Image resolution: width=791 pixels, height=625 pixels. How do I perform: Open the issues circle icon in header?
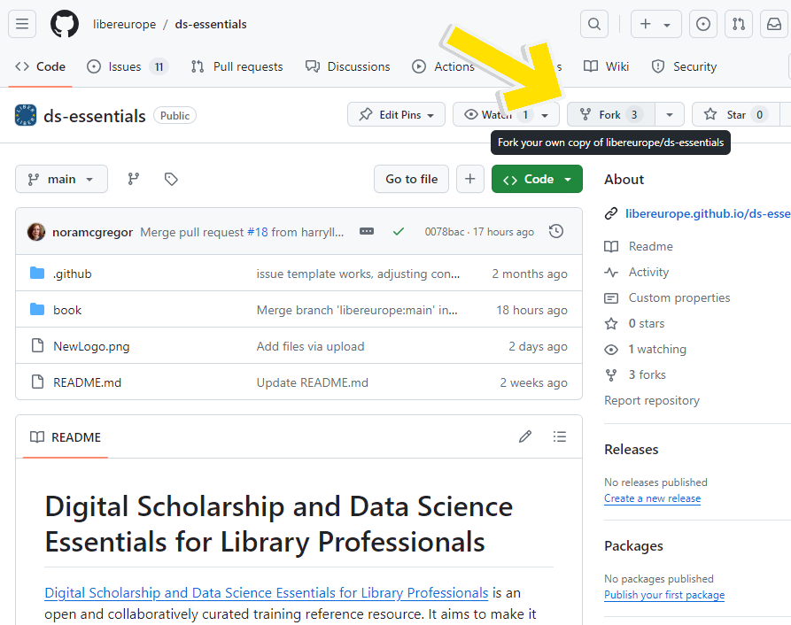point(703,24)
